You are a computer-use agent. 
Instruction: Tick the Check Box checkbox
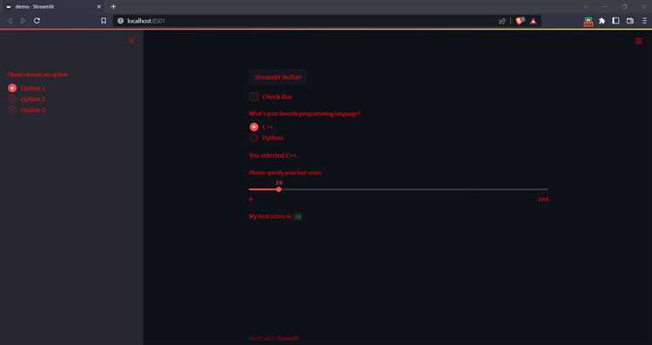click(x=254, y=96)
